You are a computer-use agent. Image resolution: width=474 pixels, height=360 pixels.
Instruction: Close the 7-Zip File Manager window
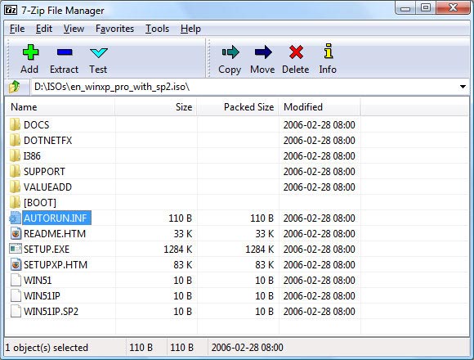point(453,8)
